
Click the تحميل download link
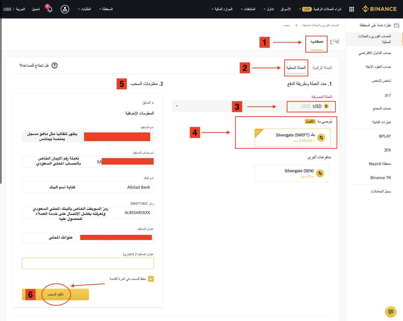[x=36, y=9]
